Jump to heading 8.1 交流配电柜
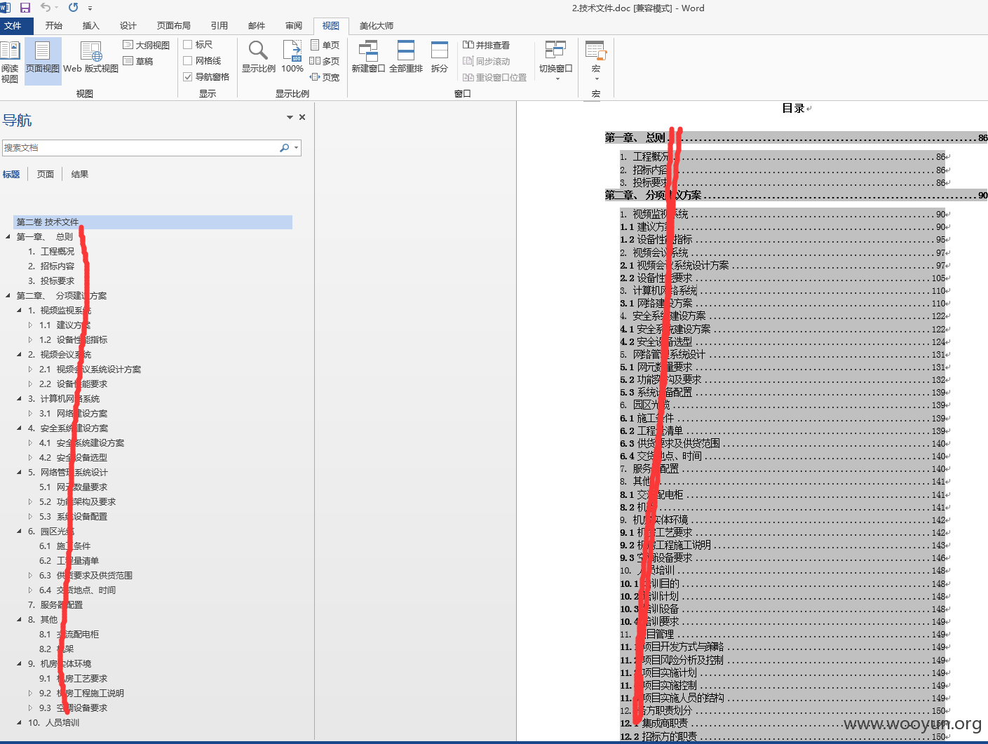Viewport: 988px width, 744px height. (69, 635)
